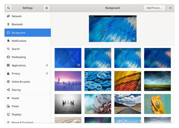Click the Notifications bell icon
This screenshot has width=179, height=128.
point(8,41)
